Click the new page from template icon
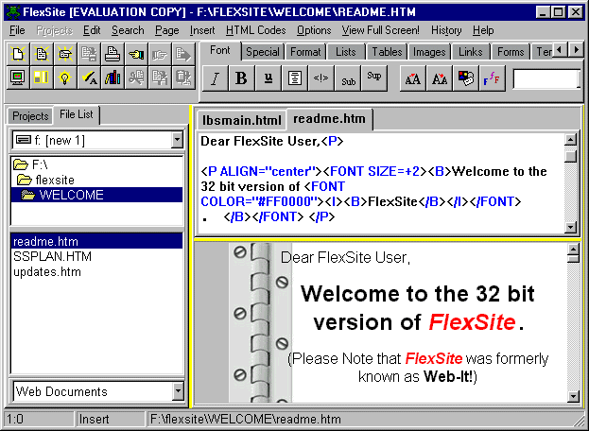Viewport: 589px width, 431px height. [x=42, y=54]
